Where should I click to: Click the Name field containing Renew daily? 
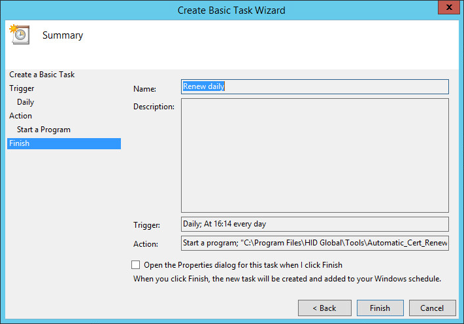314,86
